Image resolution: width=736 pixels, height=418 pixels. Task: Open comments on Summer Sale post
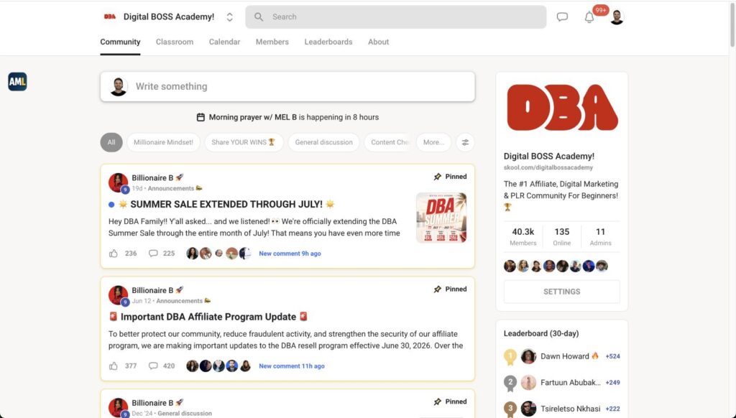(x=153, y=254)
